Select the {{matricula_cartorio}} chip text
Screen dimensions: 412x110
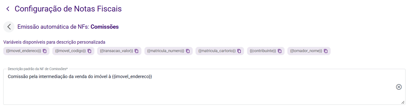[217, 51]
